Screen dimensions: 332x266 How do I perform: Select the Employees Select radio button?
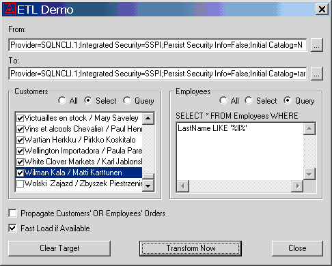(249, 100)
